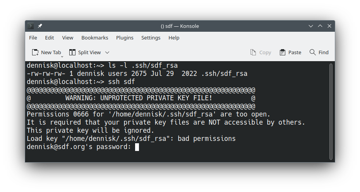
Task: Click the Split View icon
Action: (x=72, y=52)
